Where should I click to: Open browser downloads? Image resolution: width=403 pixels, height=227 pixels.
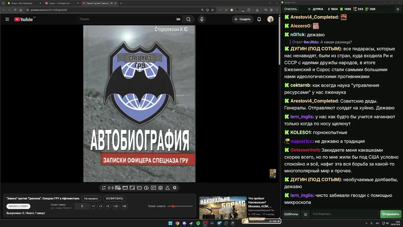pos(257,10)
